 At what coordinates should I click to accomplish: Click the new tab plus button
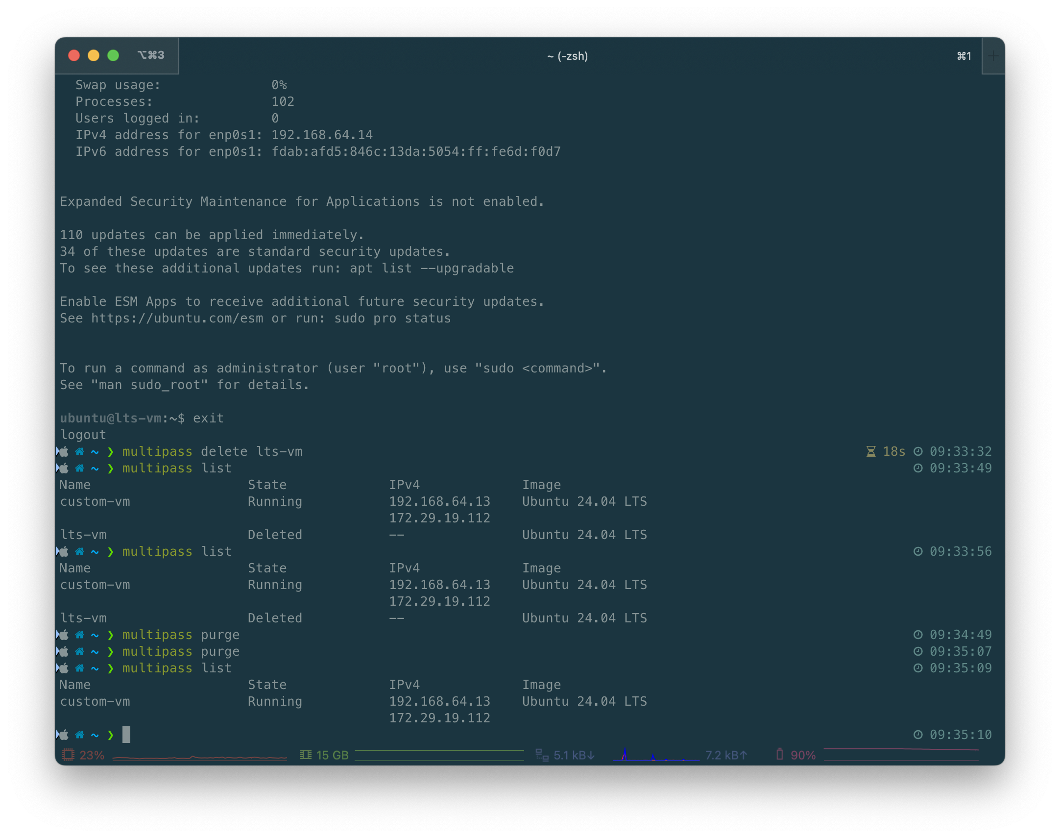point(993,56)
